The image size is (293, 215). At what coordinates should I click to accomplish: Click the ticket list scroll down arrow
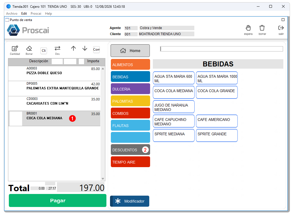(x=103, y=179)
